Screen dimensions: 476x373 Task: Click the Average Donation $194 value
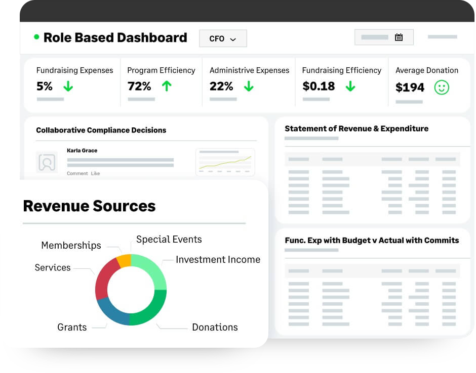410,87
